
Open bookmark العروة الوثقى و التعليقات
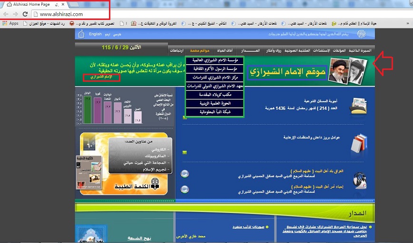point(154,23)
